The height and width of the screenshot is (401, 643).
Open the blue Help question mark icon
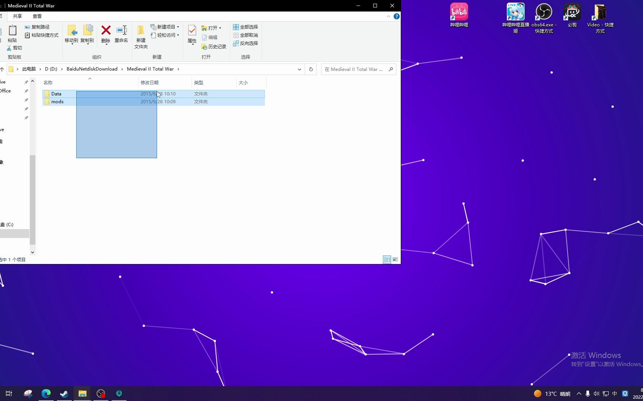tap(397, 16)
